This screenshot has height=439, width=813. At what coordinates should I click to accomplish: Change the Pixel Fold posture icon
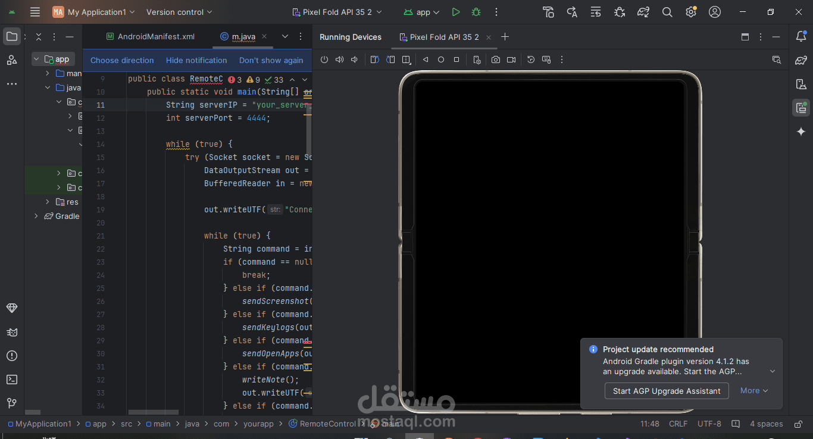pos(406,59)
